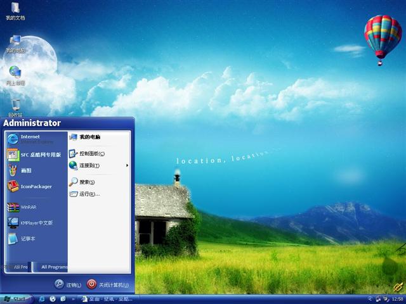The image size is (406, 304).
Task: Switch to the 桌面 - 壁纸 taskbar window
Action: 107,300
